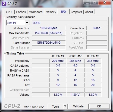Click the tRC value 20
Viewport: 113px width, 112px height.
coord(93,85)
